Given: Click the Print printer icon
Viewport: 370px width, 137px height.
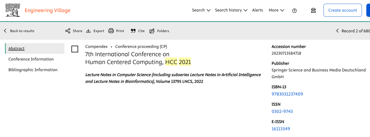Looking at the screenshot, I should [111, 31].
